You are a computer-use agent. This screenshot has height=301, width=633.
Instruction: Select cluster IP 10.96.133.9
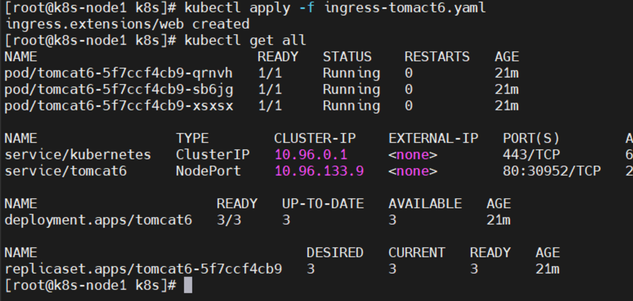(x=319, y=171)
